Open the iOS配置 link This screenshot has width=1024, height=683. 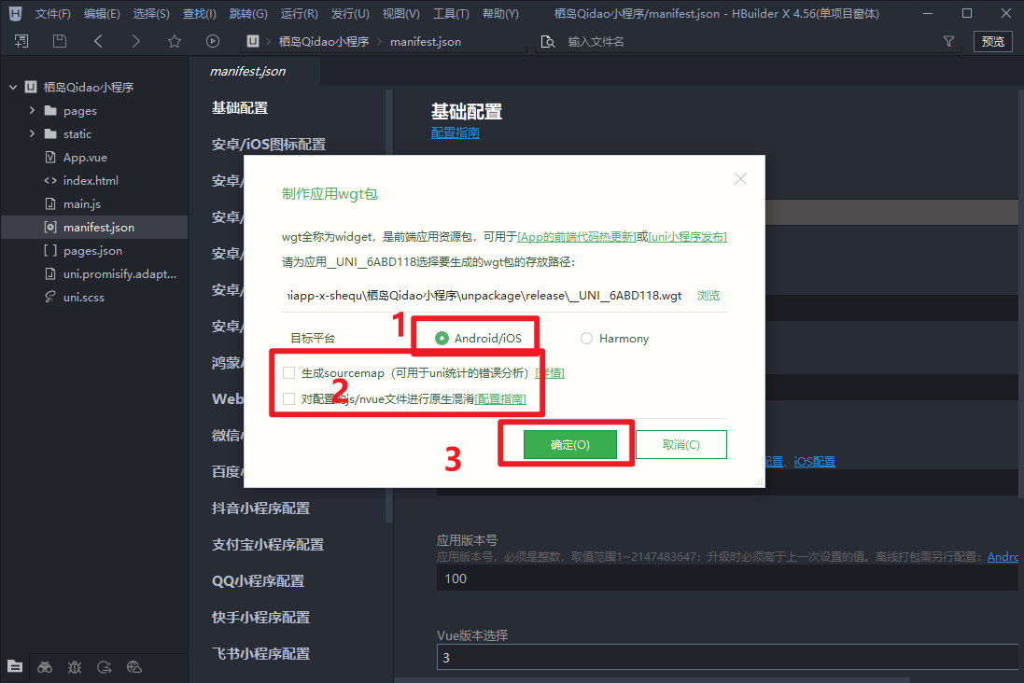coord(814,461)
